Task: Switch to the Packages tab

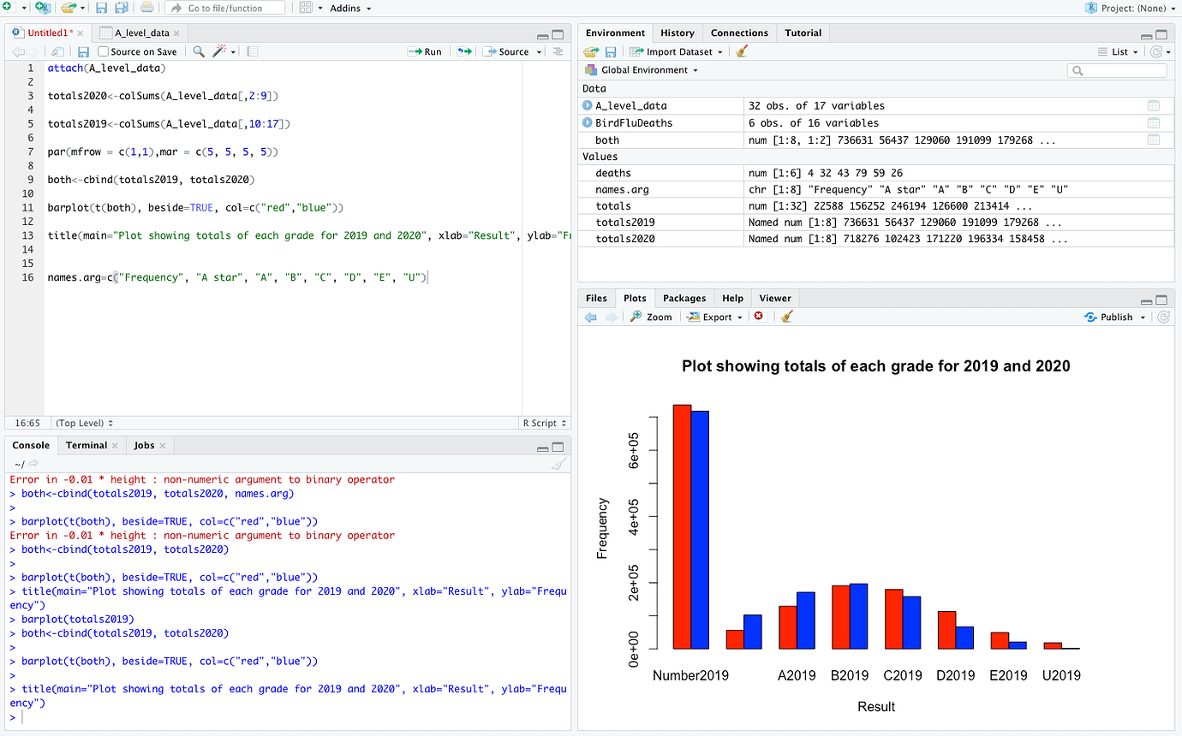Action: coord(684,298)
